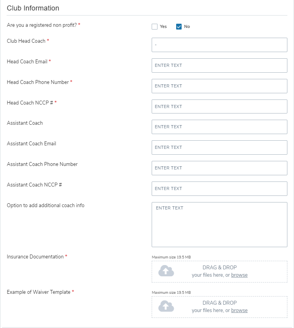Click the Yes label beside the checkbox
Image resolution: width=294 pixels, height=328 pixels.
click(163, 27)
